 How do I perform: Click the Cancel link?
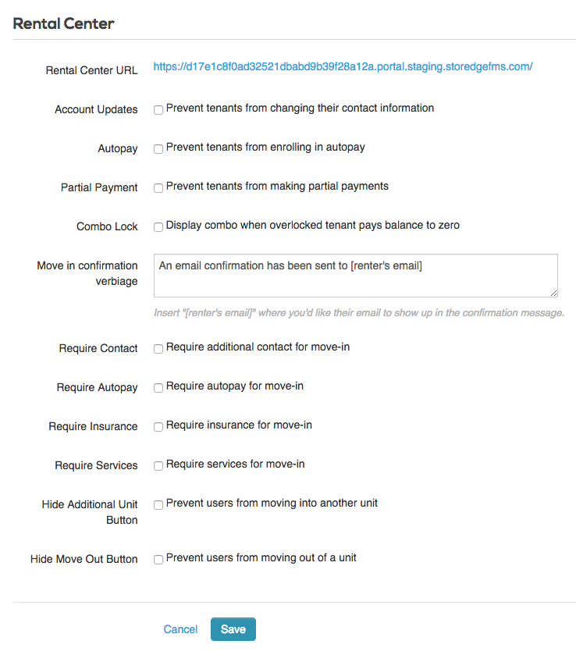(x=180, y=629)
